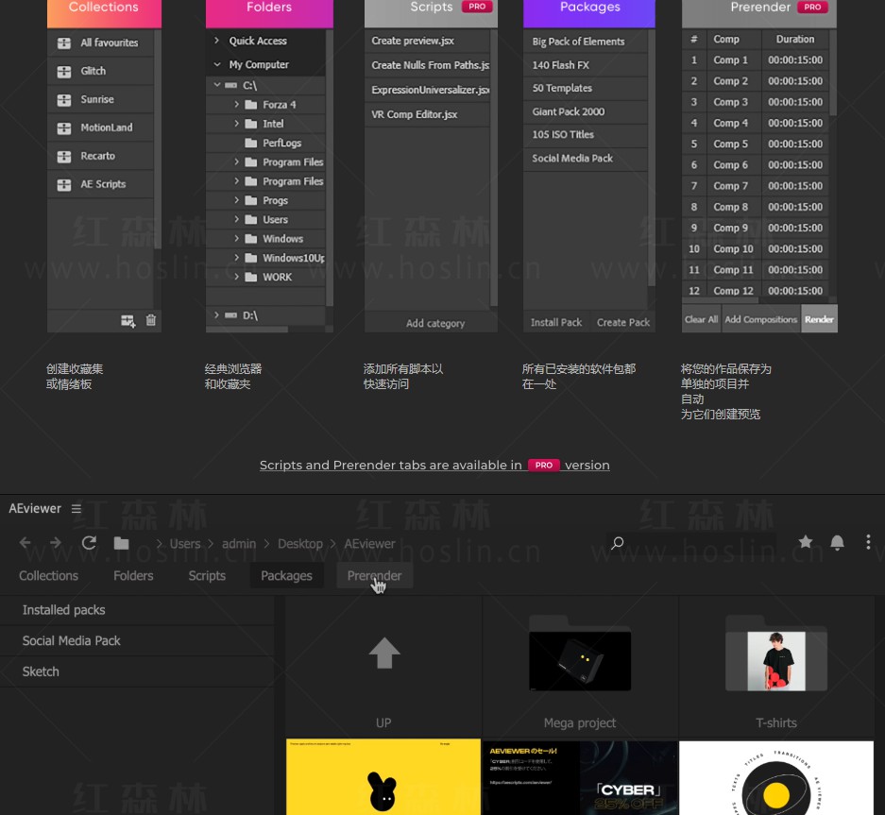The height and width of the screenshot is (815, 885).
Task: Click the Clear All button
Action: click(701, 319)
